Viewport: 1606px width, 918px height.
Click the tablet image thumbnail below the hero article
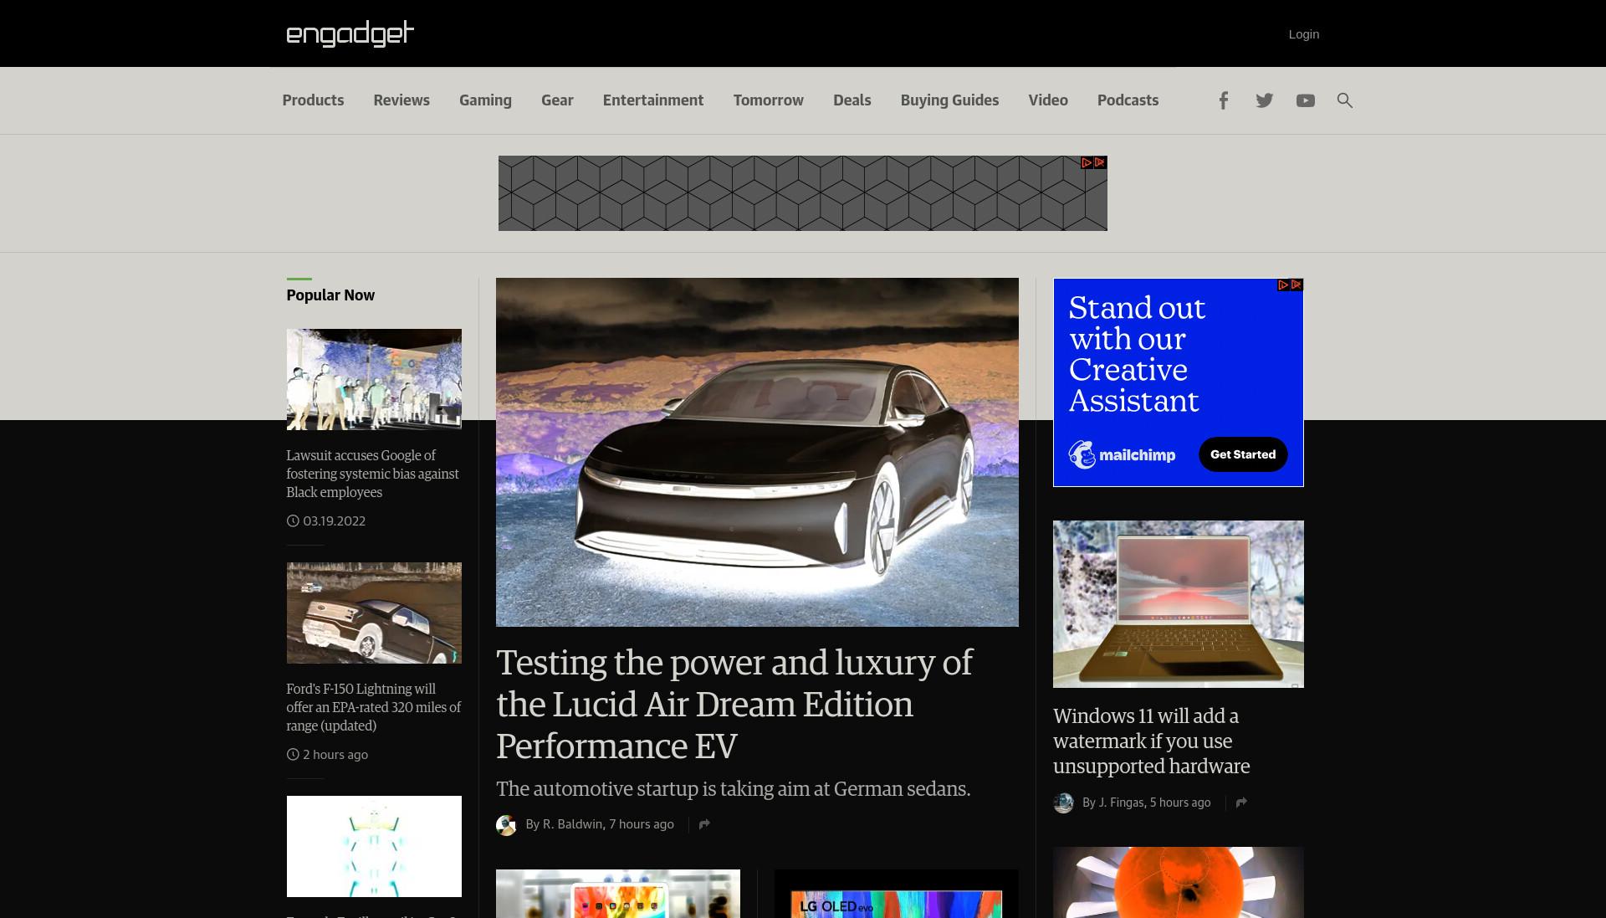coord(617,894)
